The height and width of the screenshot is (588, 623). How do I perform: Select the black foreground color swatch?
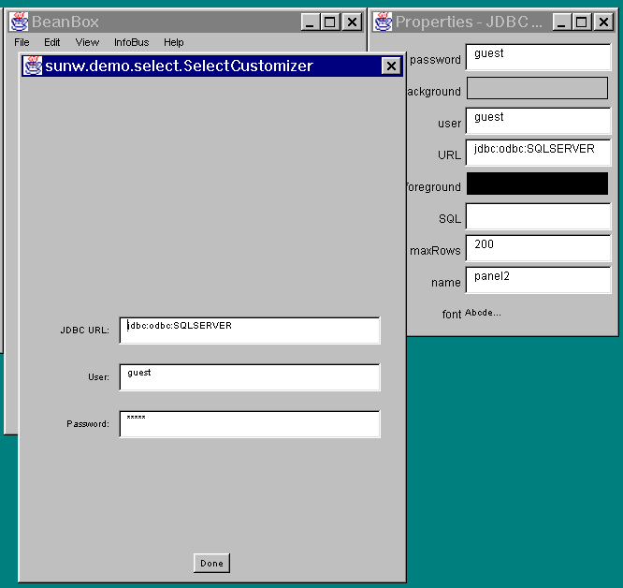click(537, 184)
